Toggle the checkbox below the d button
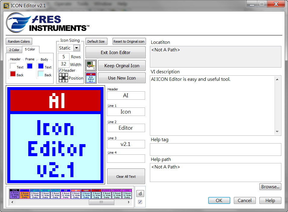 (x=140, y=202)
